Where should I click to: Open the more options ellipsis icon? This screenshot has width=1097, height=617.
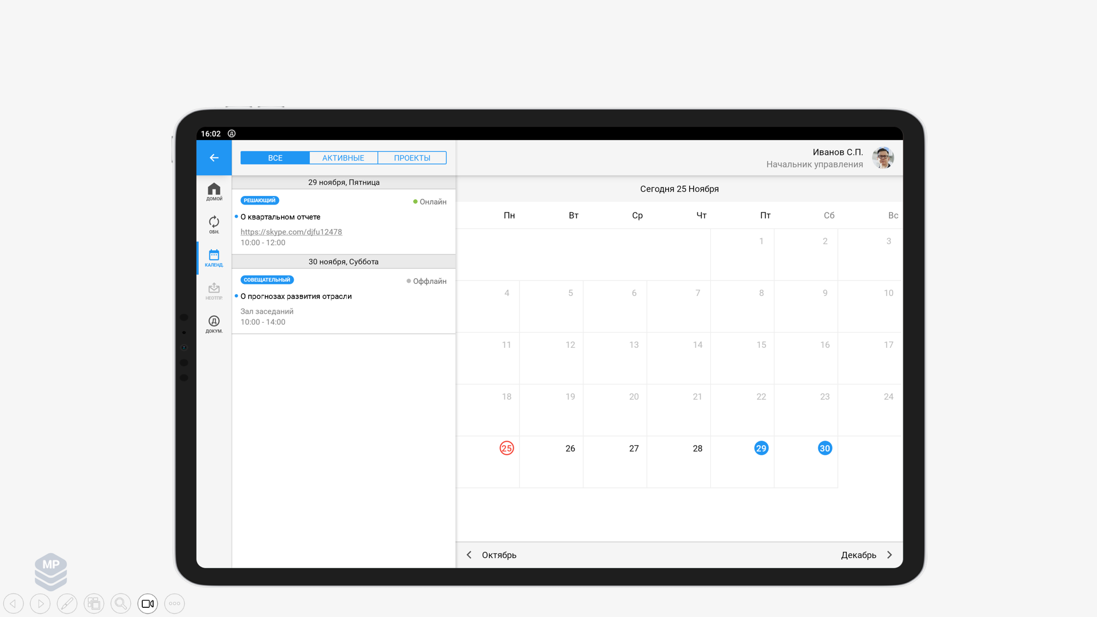[x=174, y=603]
